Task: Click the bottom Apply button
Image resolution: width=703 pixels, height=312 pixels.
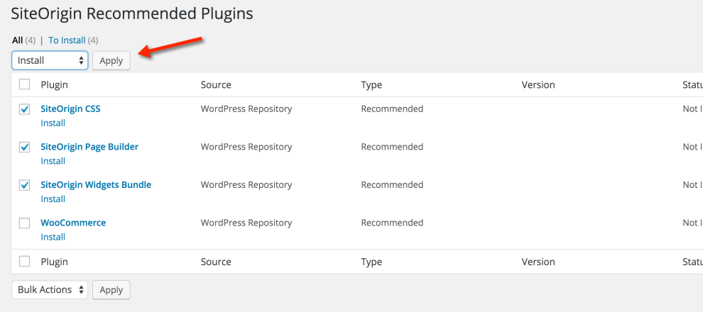Action: click(x=111, y=289)
